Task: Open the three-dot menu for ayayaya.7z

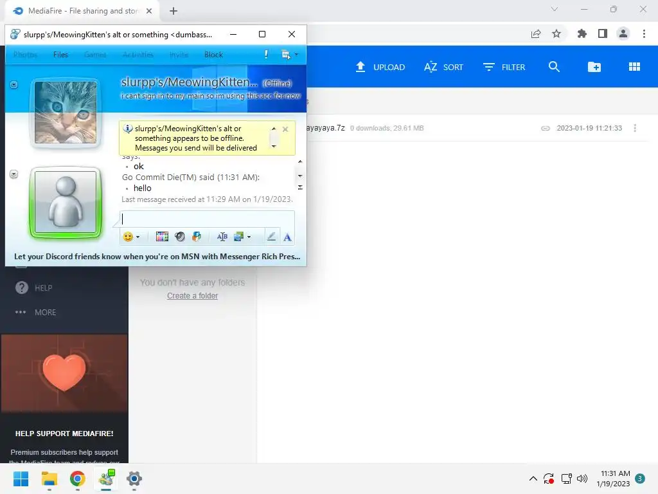Action: point(635,128)
